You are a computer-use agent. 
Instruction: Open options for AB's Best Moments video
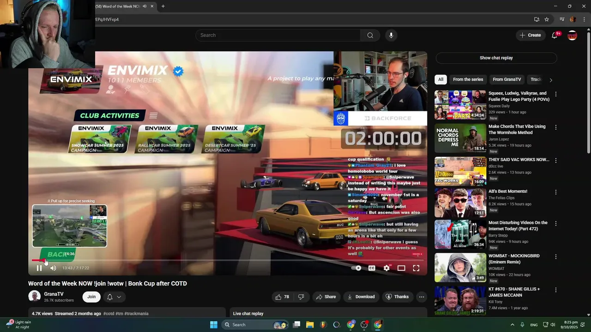(x=556, y=192)
